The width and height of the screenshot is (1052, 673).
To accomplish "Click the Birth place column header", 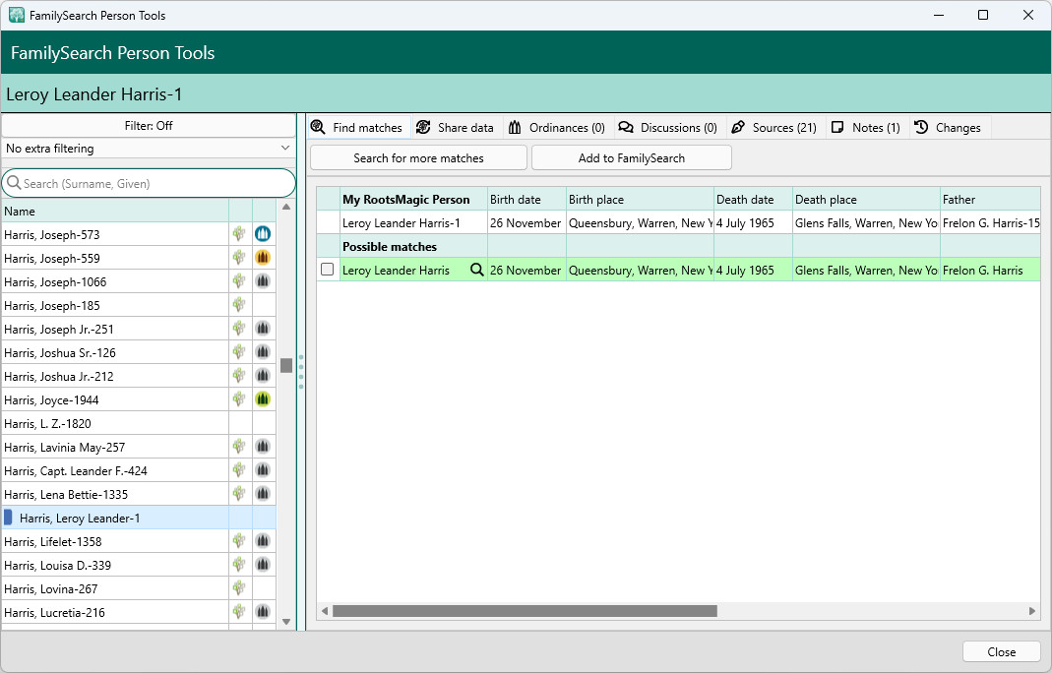I will click(x=640, y=200).
